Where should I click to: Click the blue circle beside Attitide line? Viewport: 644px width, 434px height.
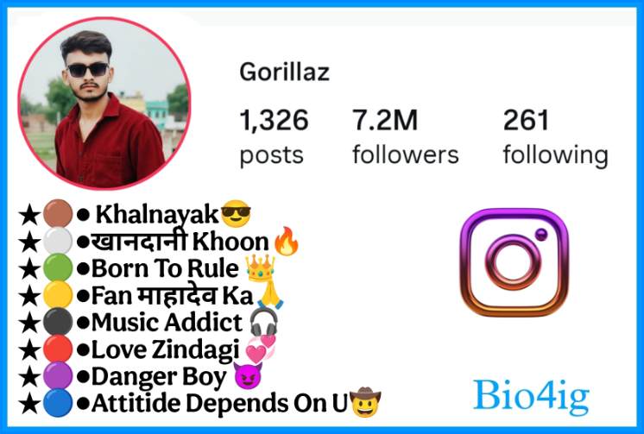[58, 403]
